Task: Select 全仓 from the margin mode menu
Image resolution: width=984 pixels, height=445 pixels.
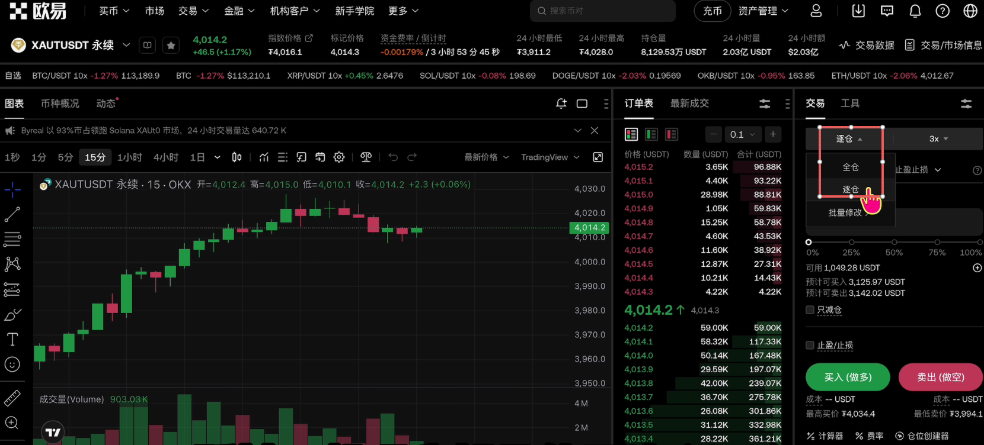Action: pos(851,167)
